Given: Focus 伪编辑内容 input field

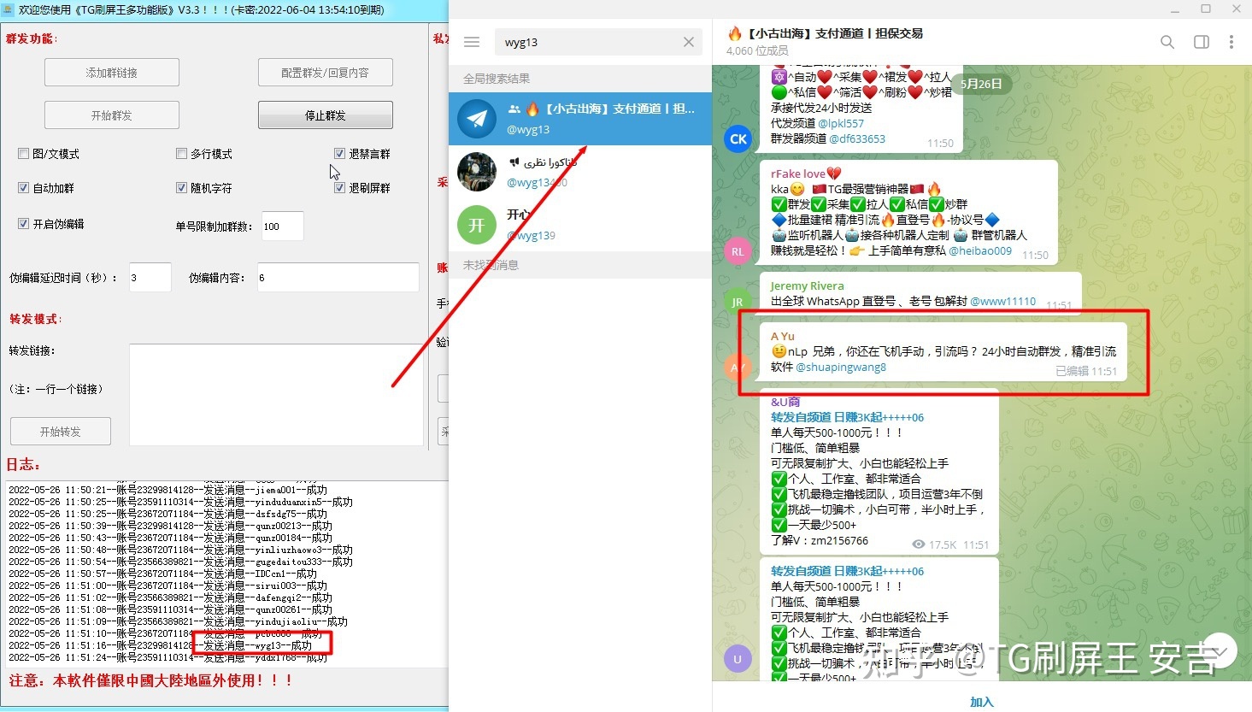Looking at the screenshot, I should coord(338,278).
